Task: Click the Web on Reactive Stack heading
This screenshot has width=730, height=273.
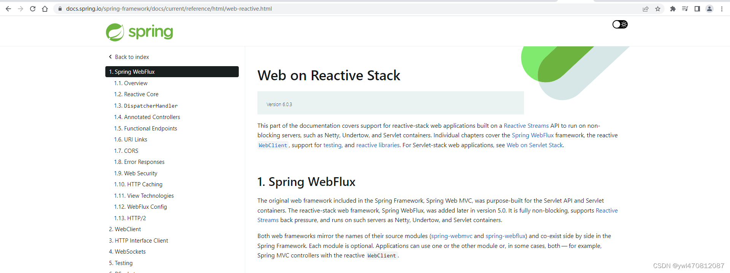Action: click(329, 75)
